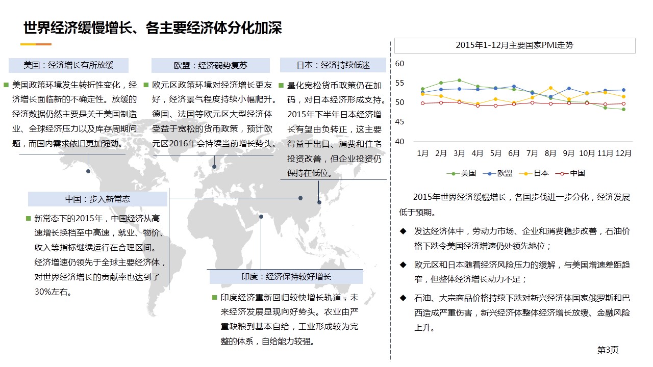653x367 pixels.
Task: Click the 1月 x-axis label
Action: (x=422, y=153)
